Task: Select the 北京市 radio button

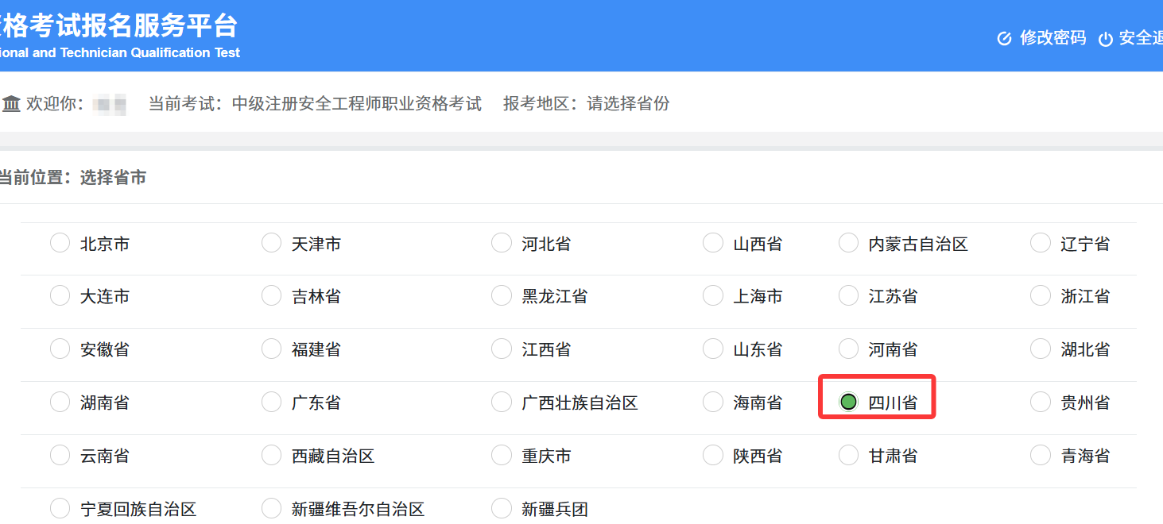Action: [60, 243]
